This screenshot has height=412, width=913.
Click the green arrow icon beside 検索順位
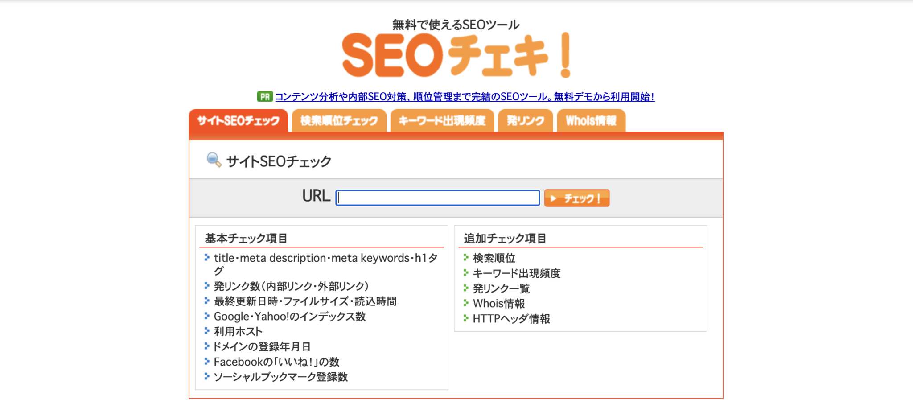[465, 258]
